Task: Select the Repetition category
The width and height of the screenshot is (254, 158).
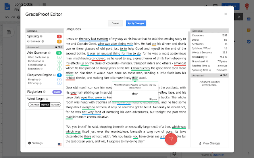Action: (x=34, y=69)
